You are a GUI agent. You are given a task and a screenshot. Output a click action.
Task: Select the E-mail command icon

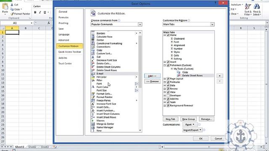pos(93,73)
